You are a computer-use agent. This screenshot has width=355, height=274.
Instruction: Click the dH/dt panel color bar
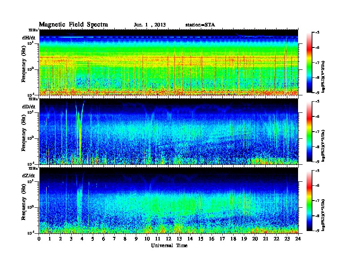coord(309,63)
